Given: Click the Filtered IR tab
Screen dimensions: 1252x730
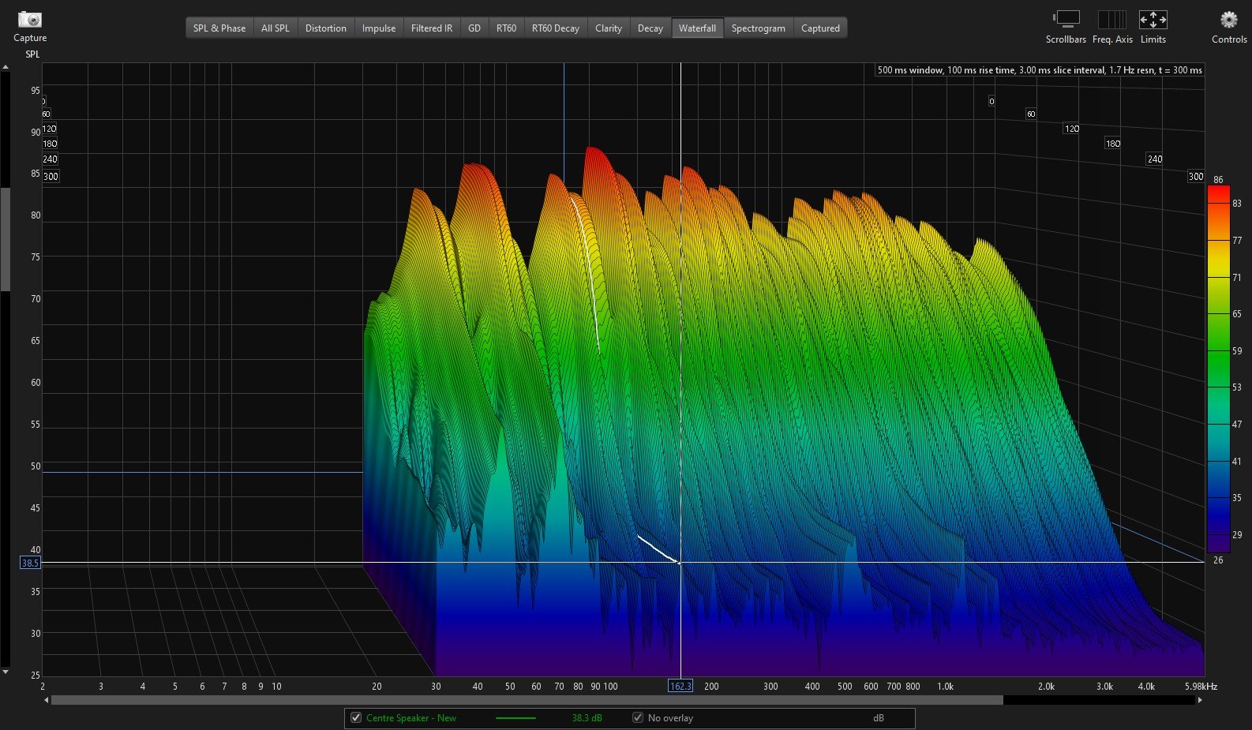Looking at the screenshot, I should tap(432, 28).
